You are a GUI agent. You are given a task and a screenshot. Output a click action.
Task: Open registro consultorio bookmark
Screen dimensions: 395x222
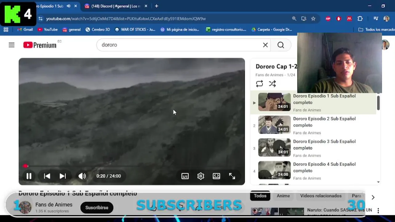(x=226, y=30)
